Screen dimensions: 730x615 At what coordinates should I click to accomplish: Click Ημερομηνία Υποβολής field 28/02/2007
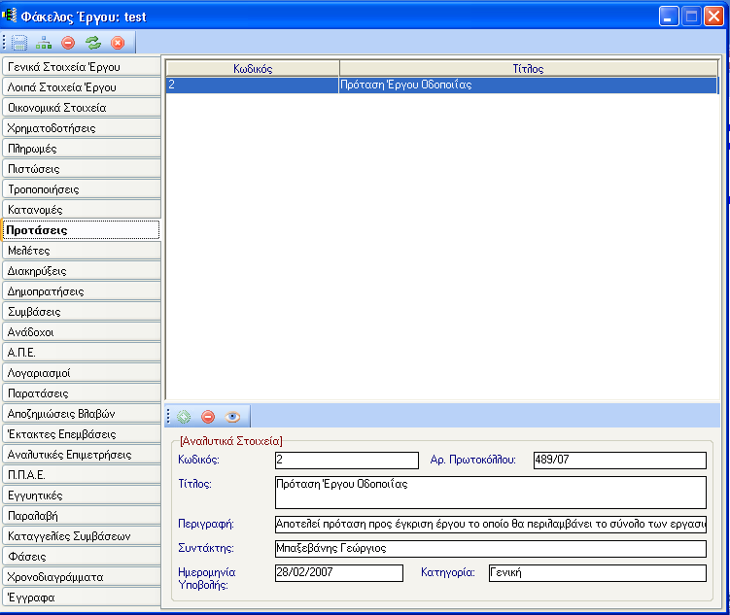click(x=339, y=572)
